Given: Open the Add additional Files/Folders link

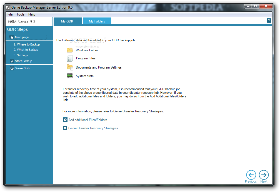Looking at the screenshot, I should click(x=88, y=120).
